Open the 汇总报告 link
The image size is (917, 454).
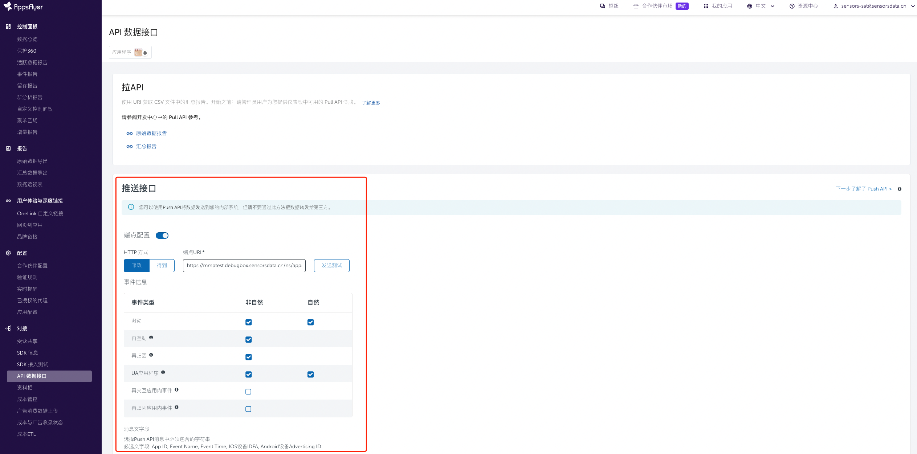pos(146,147)
